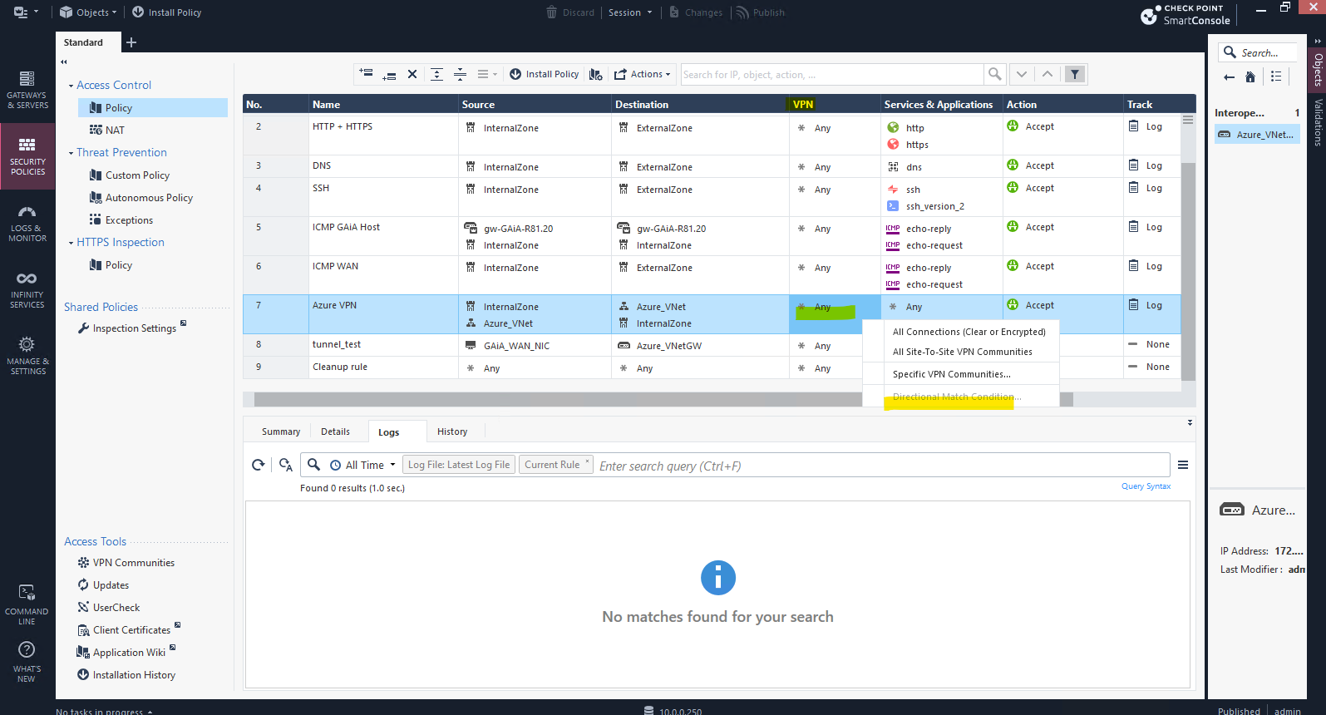This screenshot has height=715, width=1326.
Task: Change Objects panel list view
Action: pyautogui.click(x=1276, y=76)
